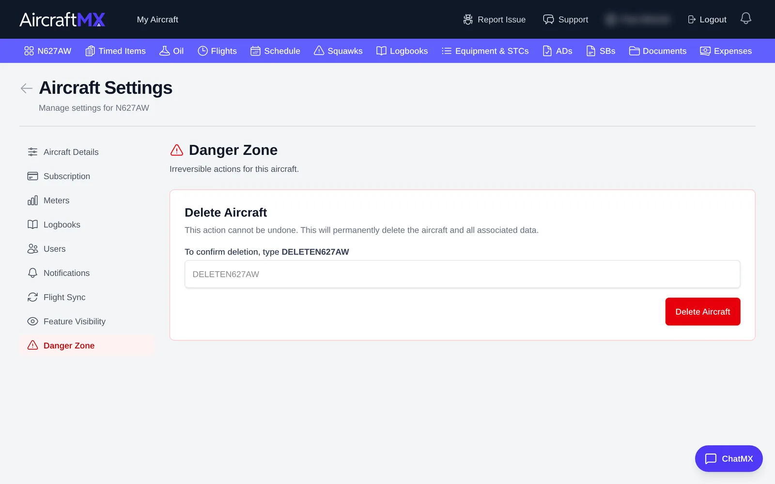Click the Documents folder icon
Image resolution: width=775 pixels, height=484 pixels.
(635, 51)
